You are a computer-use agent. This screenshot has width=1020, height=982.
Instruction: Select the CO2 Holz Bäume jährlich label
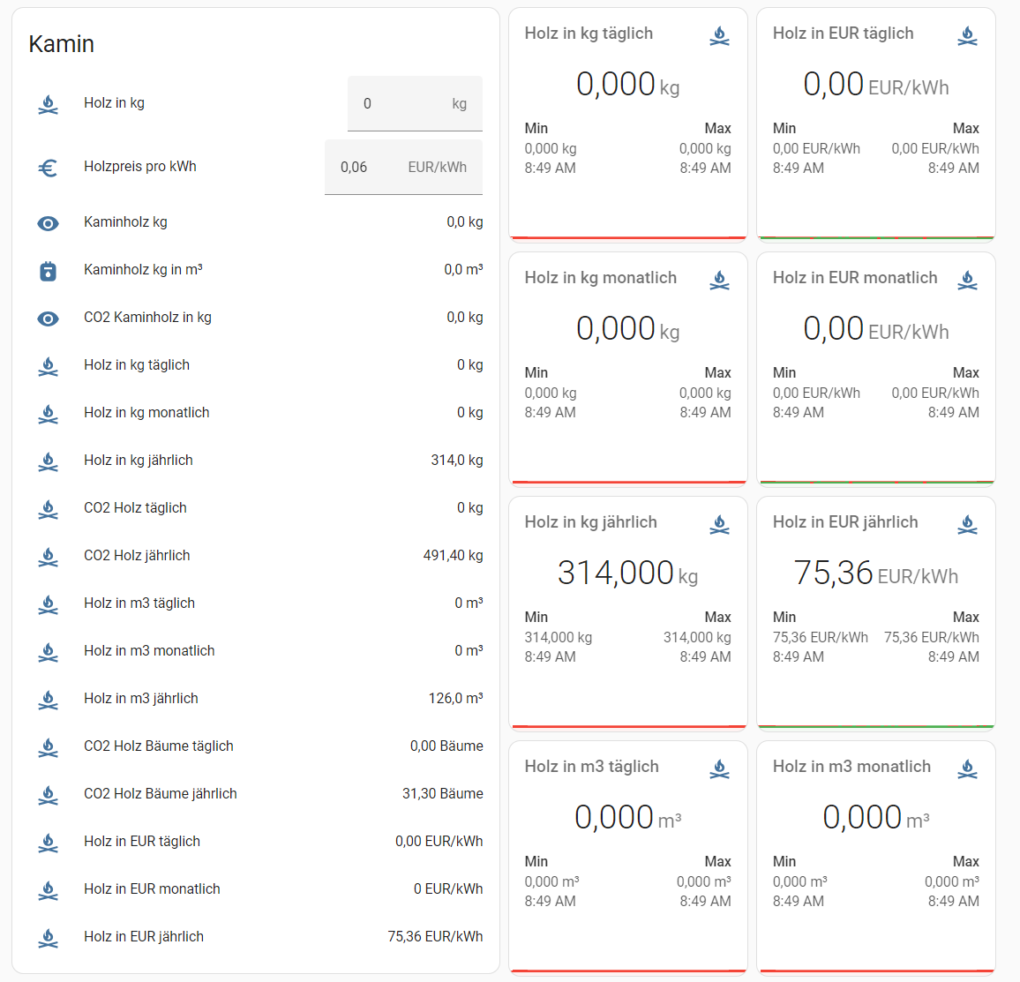[160, 793]
